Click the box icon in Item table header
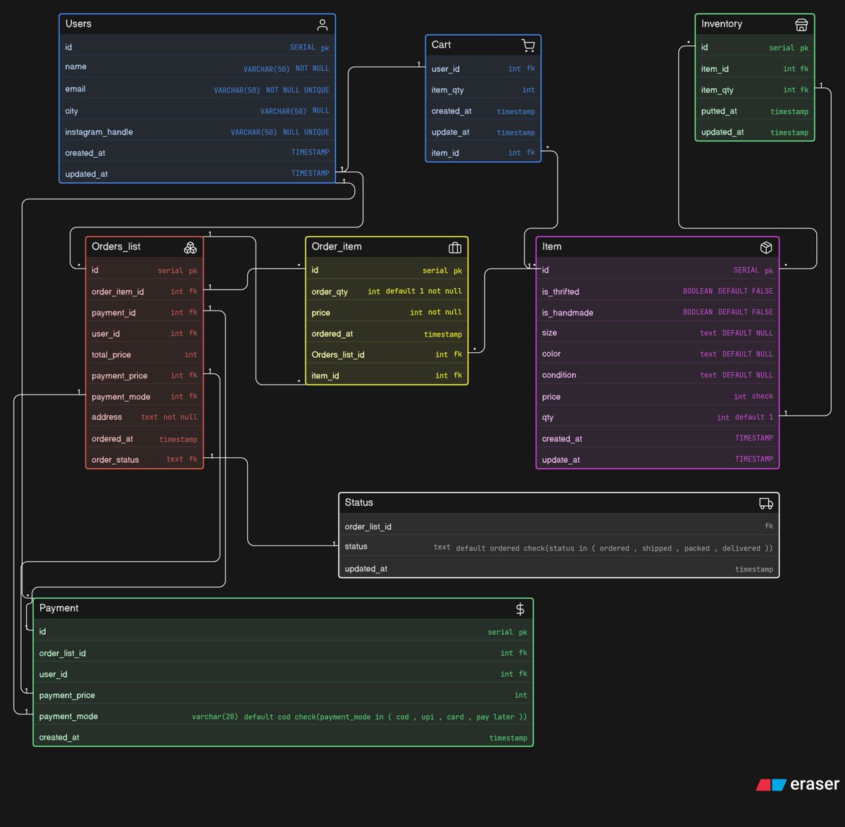845x827 pixels. [766, 247]
